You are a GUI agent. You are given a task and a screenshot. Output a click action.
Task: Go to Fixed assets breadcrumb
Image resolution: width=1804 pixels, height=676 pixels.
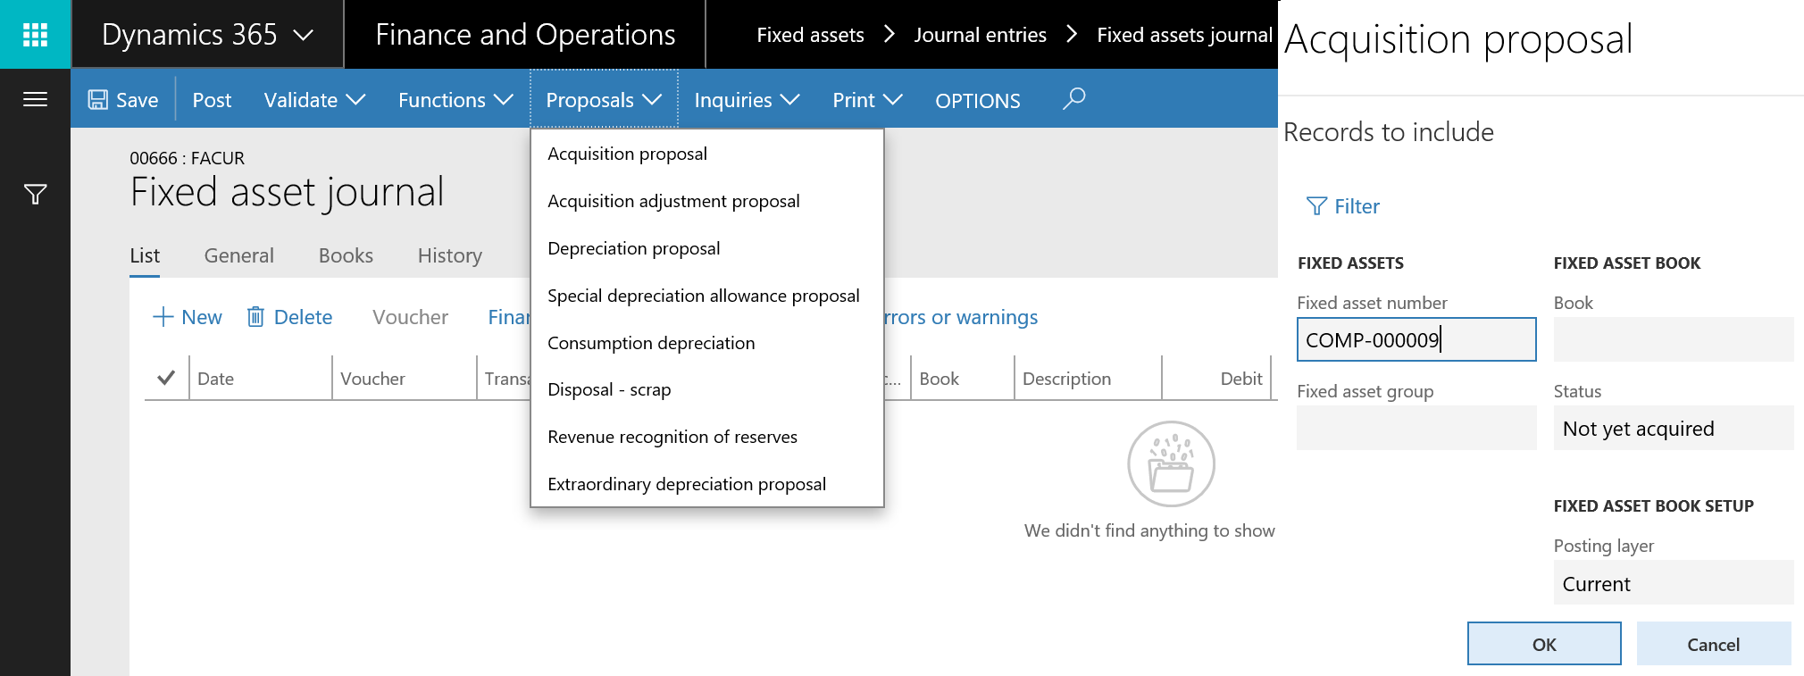810,35
